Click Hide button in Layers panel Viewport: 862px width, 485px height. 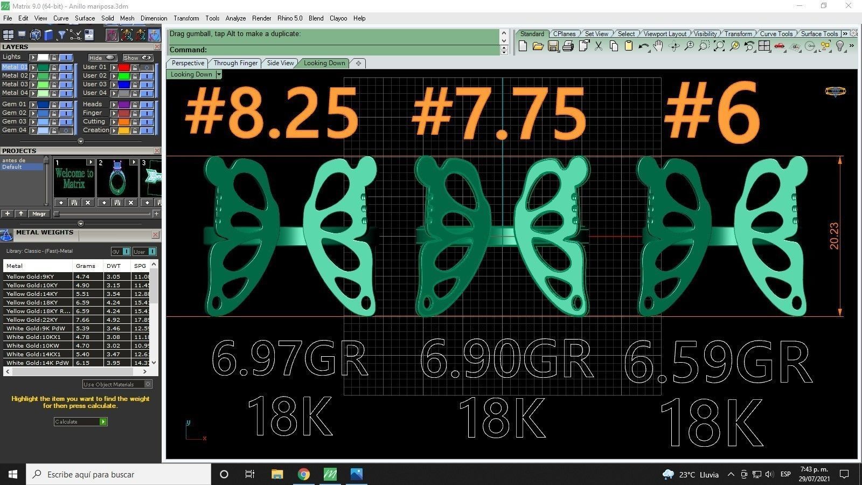point(102,58)
